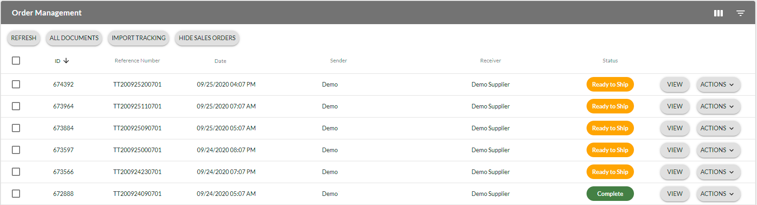
Task: Click the Status column header
Action: coord(610,61)
